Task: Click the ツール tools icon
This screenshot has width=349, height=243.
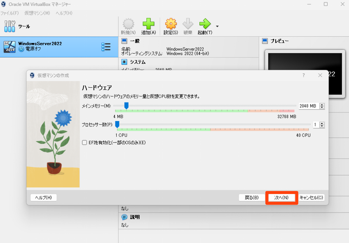Action: click(9, 26)
